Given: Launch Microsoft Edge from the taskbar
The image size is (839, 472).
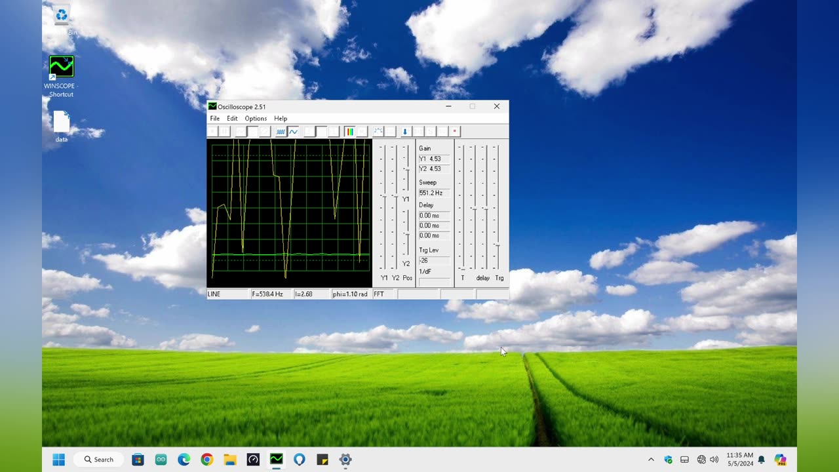Looking at the screenshot, I should click(x=184, y=460).
